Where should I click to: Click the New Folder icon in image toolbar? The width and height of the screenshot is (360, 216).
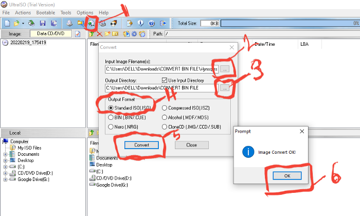[x=107, y=34]
